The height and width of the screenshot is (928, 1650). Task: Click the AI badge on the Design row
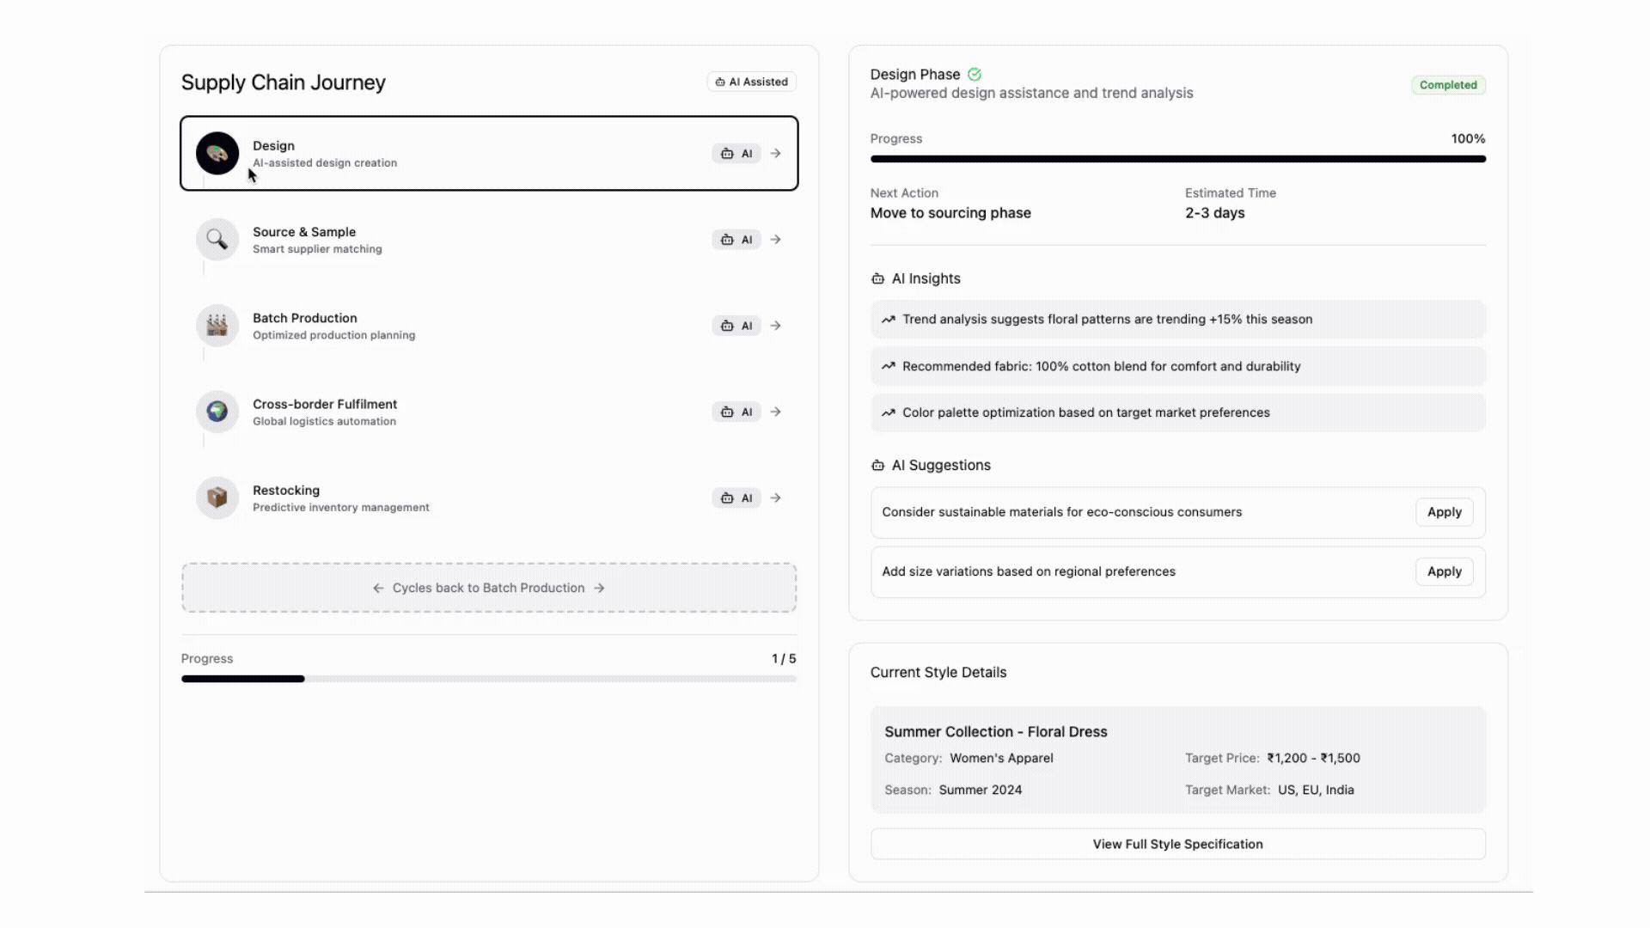[x=736, y=153]
